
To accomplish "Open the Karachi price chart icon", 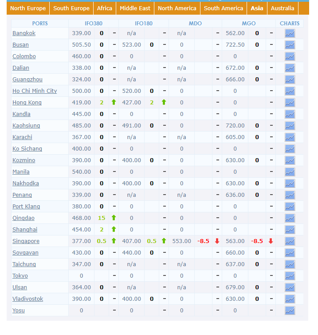I will [x=290, y=137].
